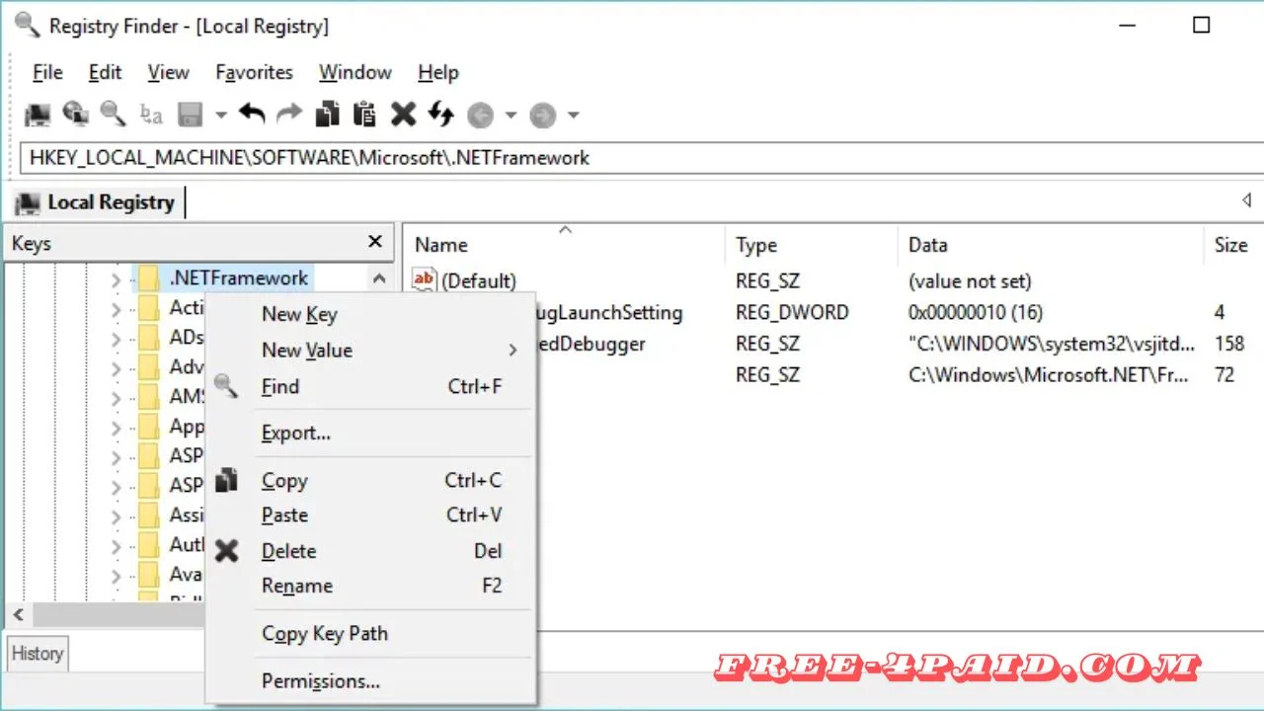Viewport: 1264px width, 711px height.
Task: Click the Local Registry computer toolbar icon
Action: (x=38, y=115)
